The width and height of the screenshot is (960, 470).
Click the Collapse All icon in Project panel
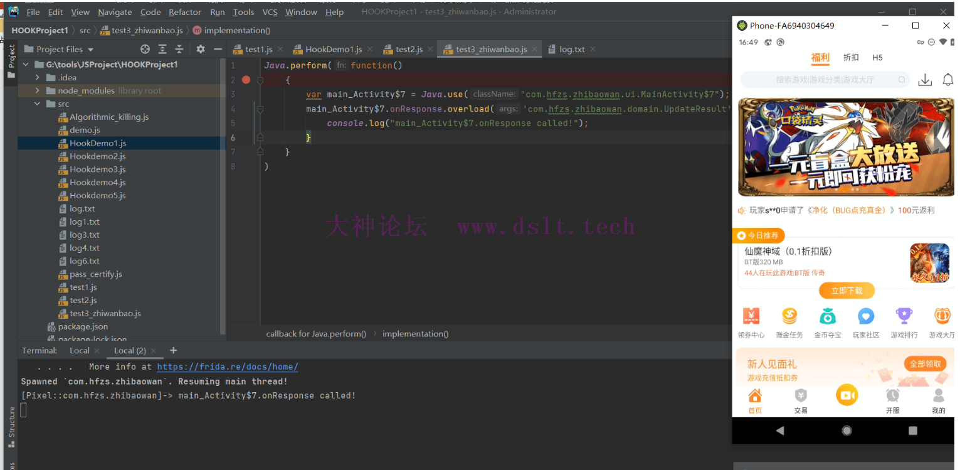pyautogui.click(x=179, y=49)
